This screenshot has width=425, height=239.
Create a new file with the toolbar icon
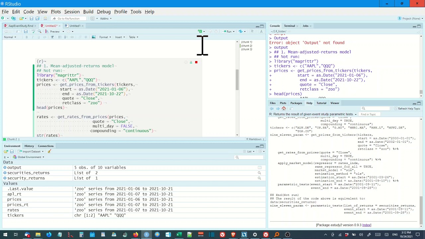click(x=3, y=19)
